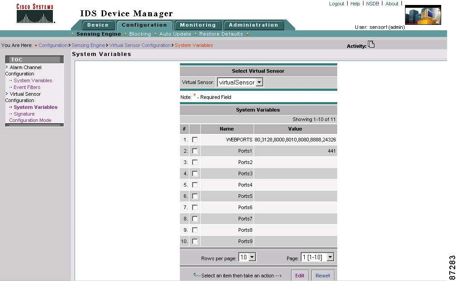Click the Reset button
This screenshot has height=281, width=457.
[323, 276]
